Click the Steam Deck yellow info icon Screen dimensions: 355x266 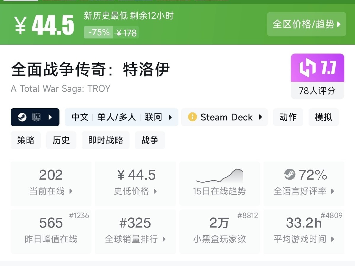coord(192,117)
